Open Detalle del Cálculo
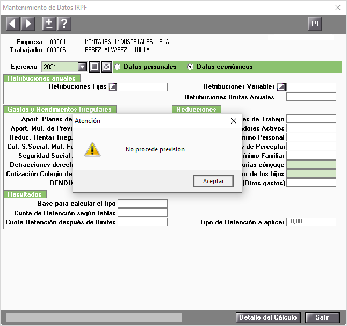347x326 pixels. [x=268, y=317]
